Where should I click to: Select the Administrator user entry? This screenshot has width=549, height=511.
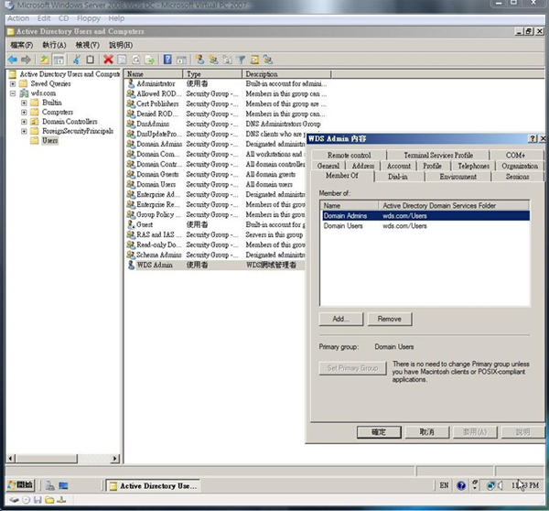pyautogui.click(x=156, y=83)
